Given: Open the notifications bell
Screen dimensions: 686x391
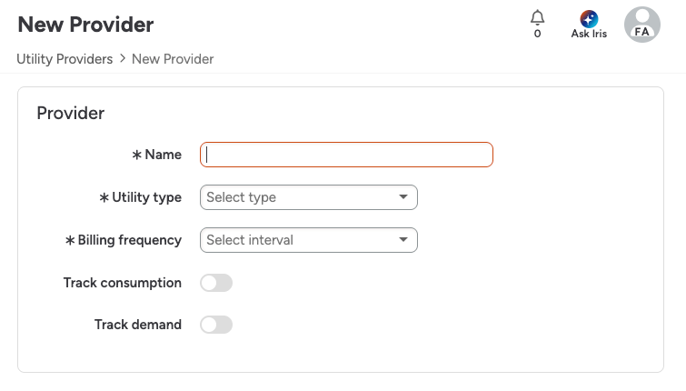Looking at the screenshot, I should [537, 18].
